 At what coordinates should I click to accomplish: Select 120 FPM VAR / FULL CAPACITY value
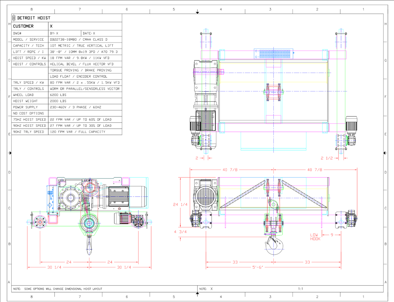[78, 132]
